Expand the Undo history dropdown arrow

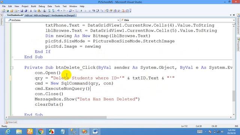[61, 11]
